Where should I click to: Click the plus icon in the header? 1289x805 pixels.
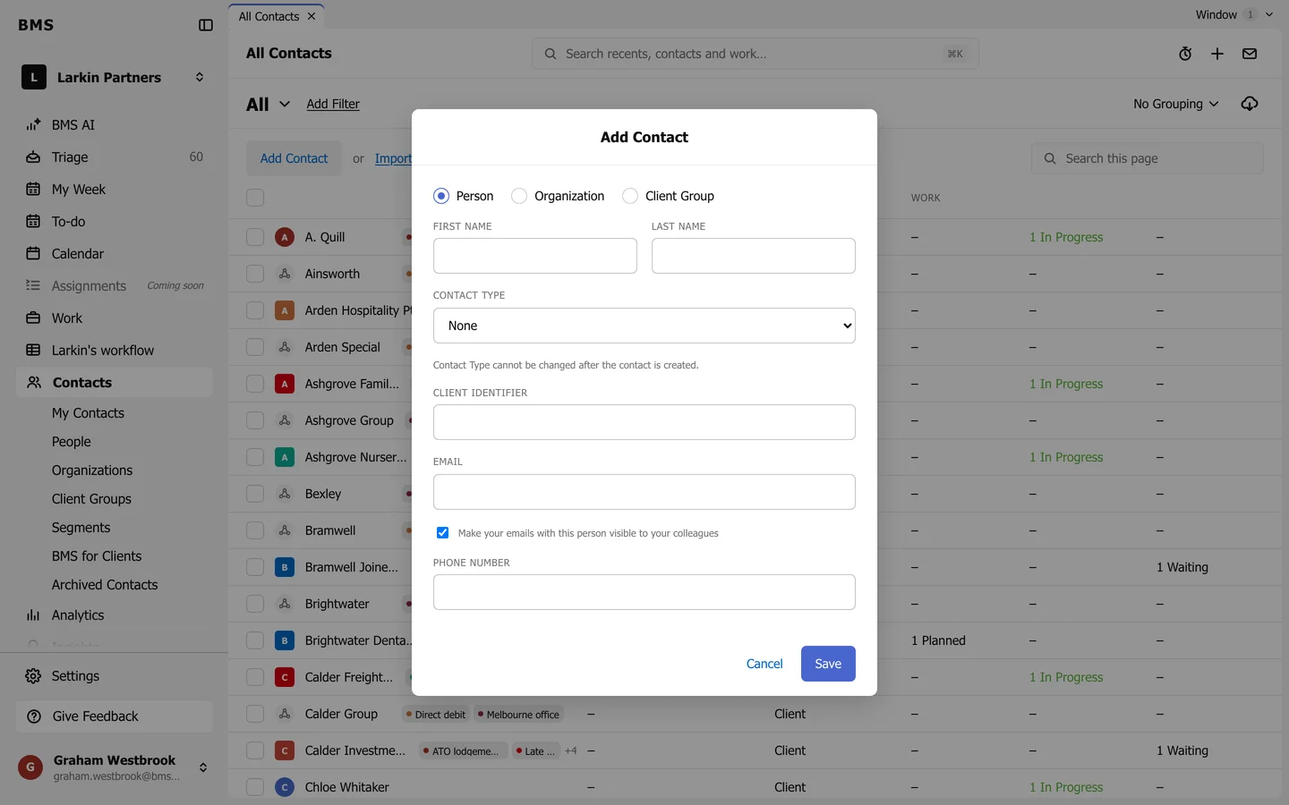(x=1217, y=54)
